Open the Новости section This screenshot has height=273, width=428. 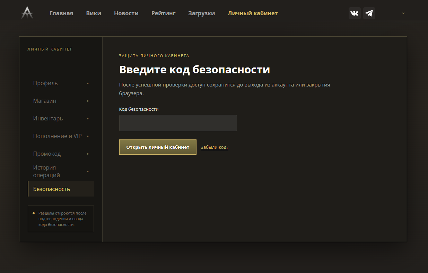coord(126,13)
